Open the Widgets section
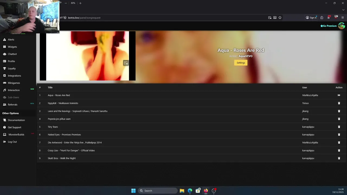This screenshot has height=195, width=347. coord(12,47)
